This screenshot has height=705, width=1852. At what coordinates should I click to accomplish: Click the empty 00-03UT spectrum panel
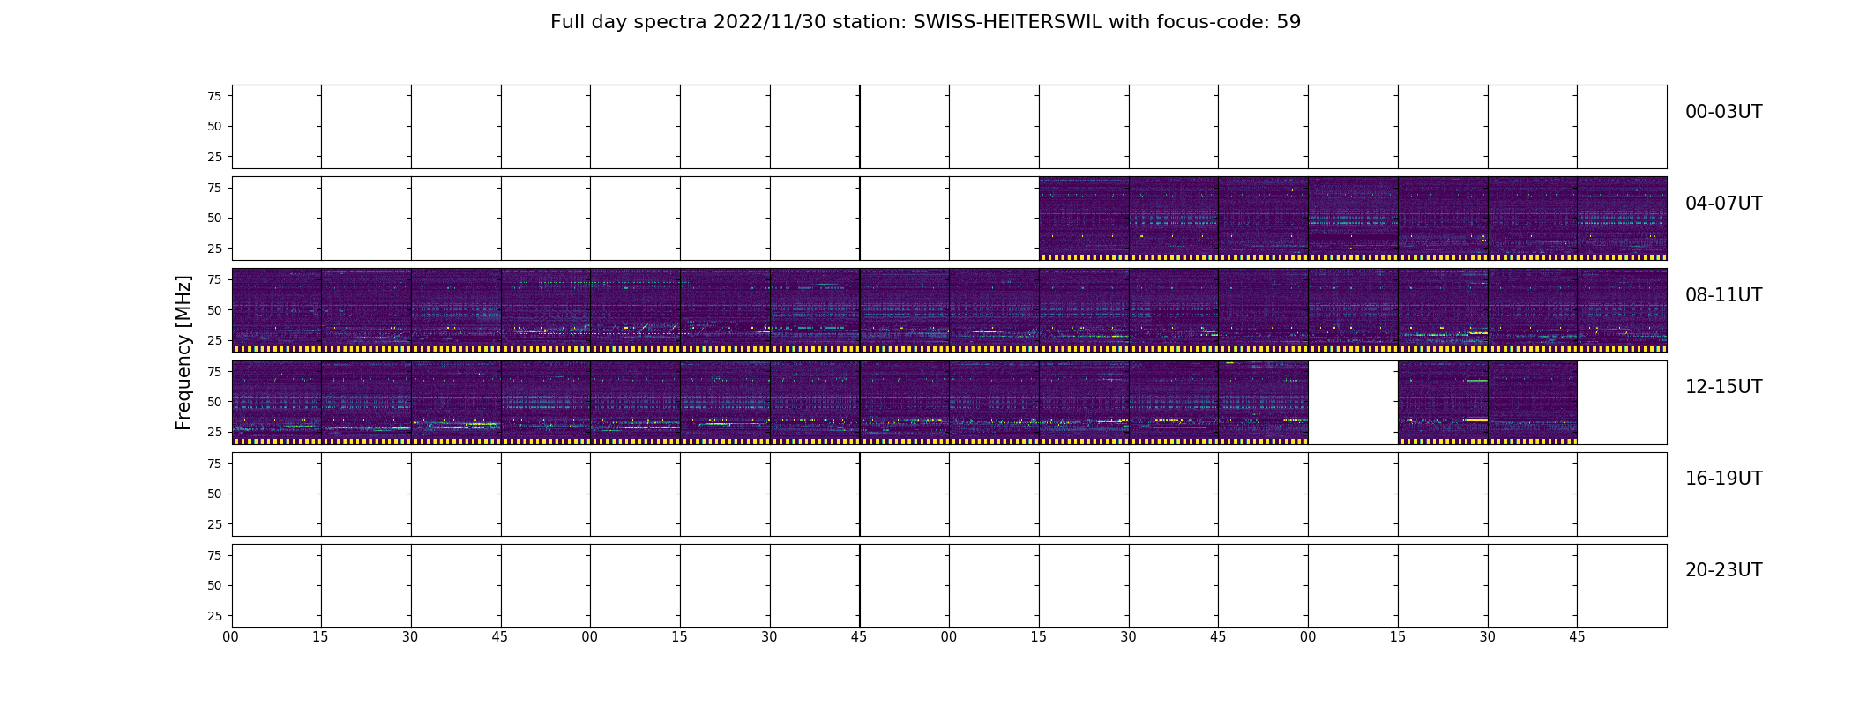point(949,127)
